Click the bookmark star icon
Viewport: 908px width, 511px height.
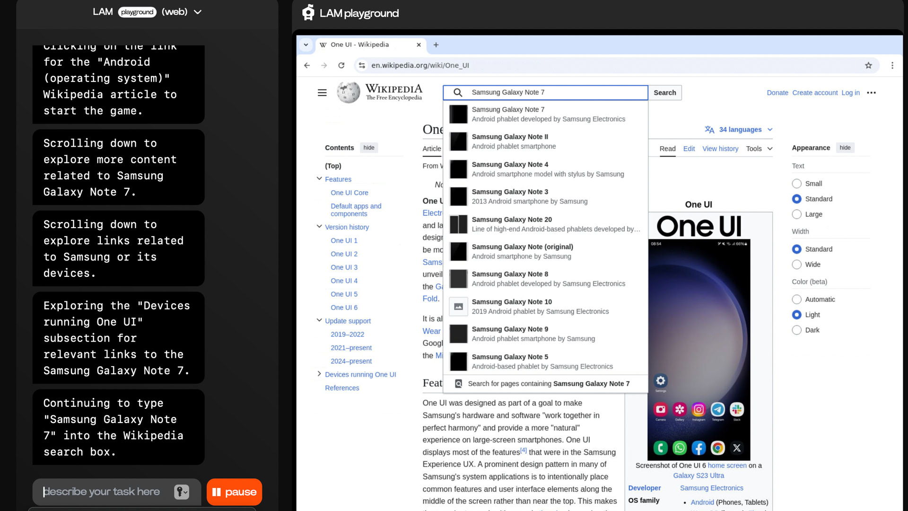click(868, 65)
